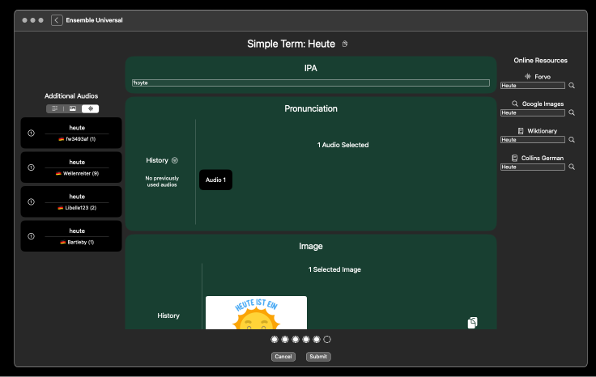Click the selected sun image thumbnail
Viewport: 596px width, 377px height.
click(x=256, y=313)
